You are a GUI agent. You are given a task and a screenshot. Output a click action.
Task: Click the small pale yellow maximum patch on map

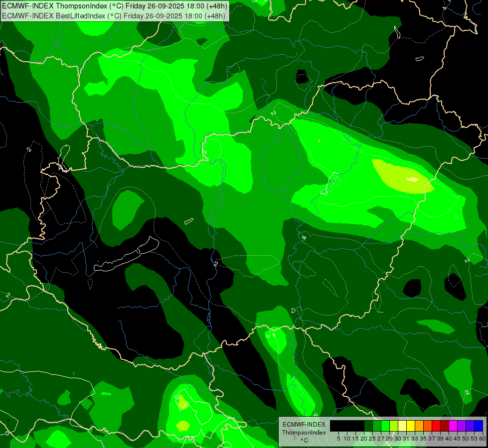(x=413, y=179)
